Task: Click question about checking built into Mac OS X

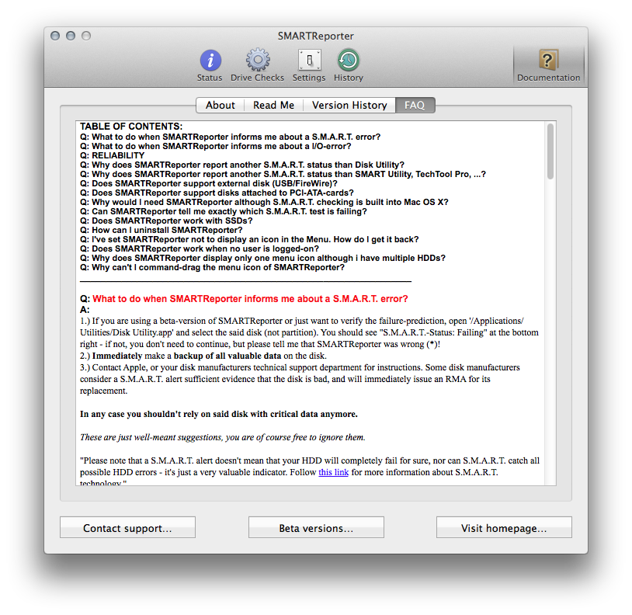Action: [x=264, y=202]
